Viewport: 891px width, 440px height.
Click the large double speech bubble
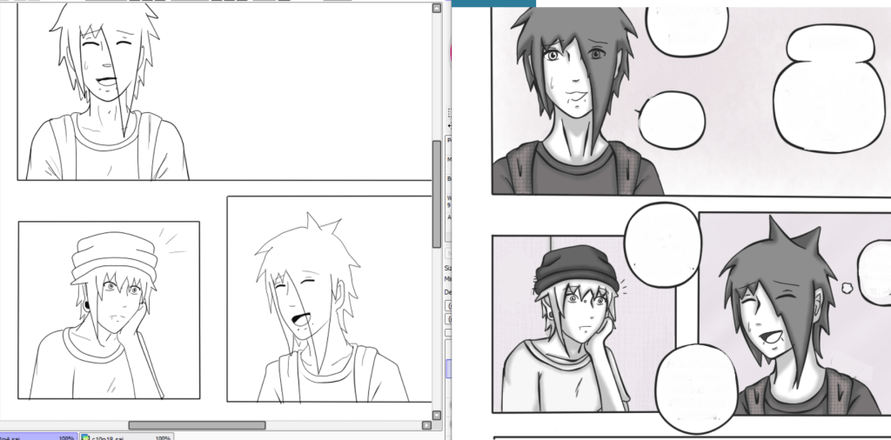[x=823, y=85]
